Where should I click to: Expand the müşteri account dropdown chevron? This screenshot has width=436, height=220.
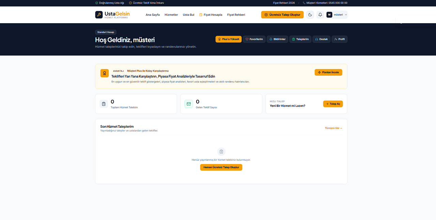click(346, 15)
